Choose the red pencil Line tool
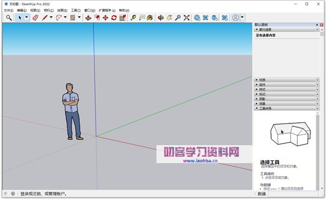Screen dimensions: 326x199 pyautogui.click(x=45, y=18)
